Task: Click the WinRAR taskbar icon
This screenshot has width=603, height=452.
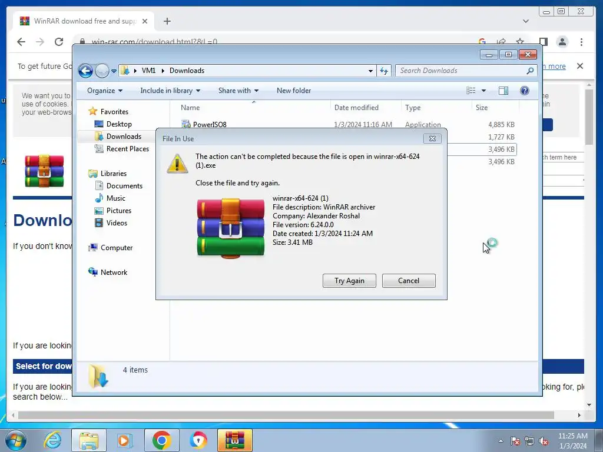Action: 235,440
